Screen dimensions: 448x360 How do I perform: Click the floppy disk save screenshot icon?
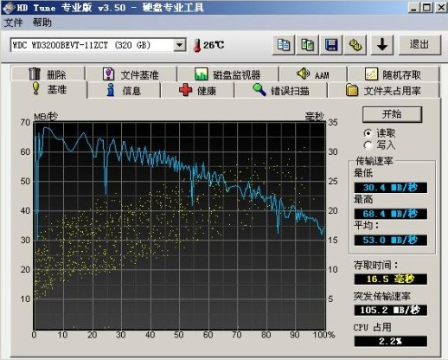pos(331,45)
